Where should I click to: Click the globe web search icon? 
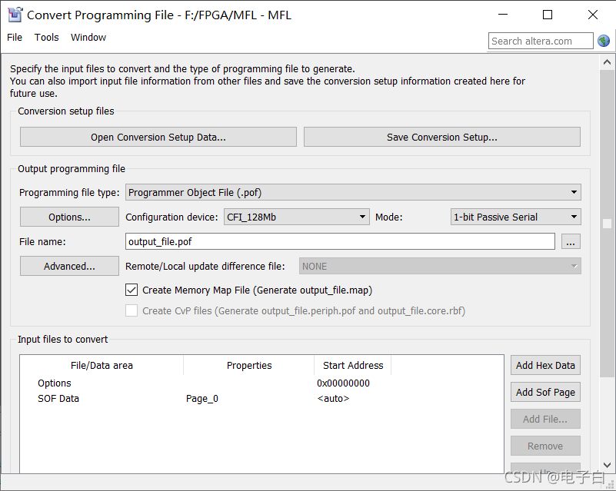604,41
